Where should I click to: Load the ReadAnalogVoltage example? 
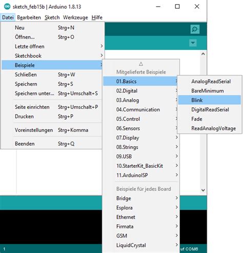(210, 128)
